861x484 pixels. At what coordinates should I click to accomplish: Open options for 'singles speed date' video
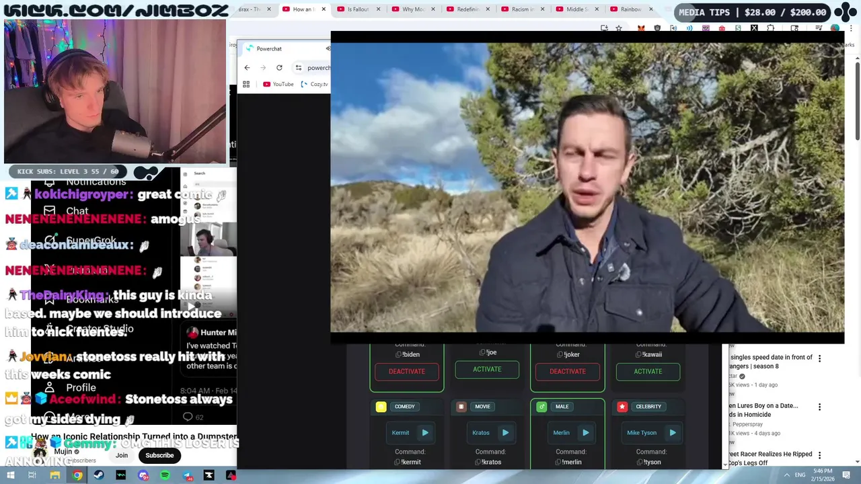[819, 359]
